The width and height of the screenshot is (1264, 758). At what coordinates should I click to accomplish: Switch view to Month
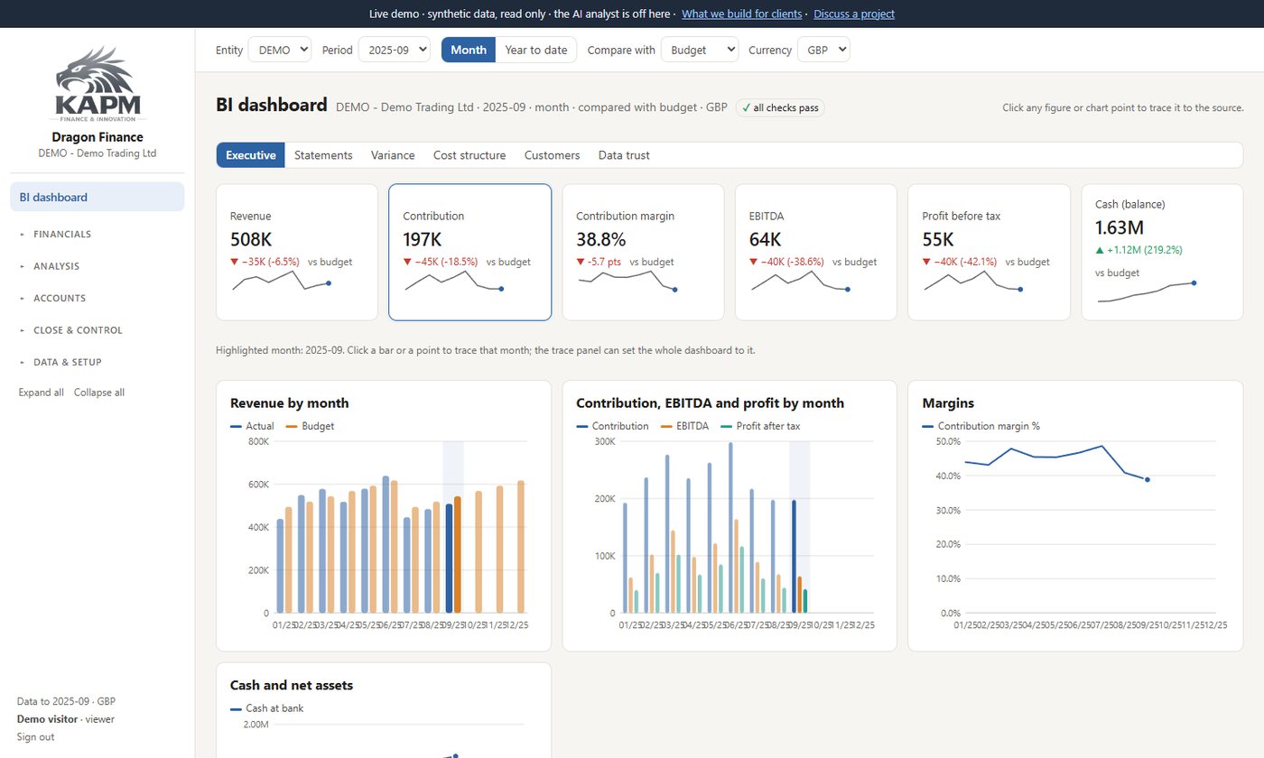click(469, 50)
